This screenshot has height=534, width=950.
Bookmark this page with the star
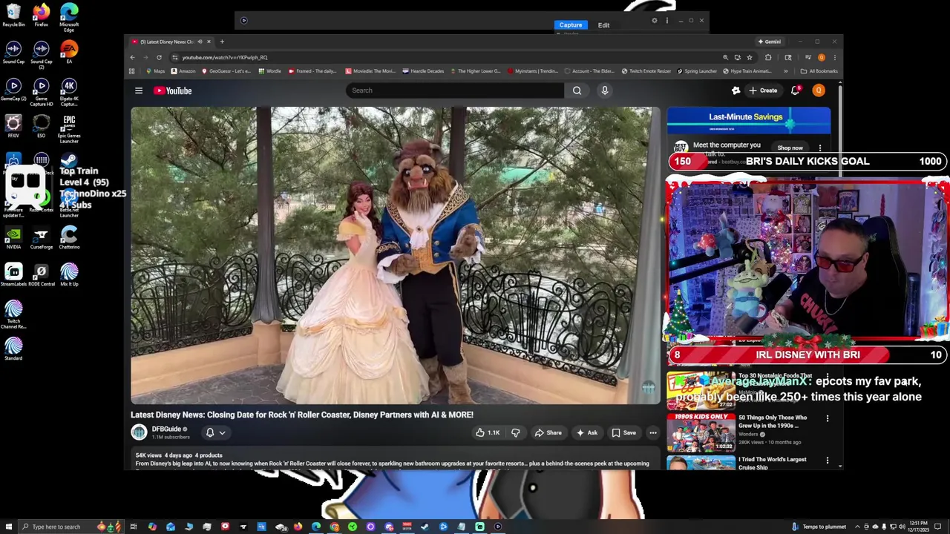coord(750,57)
